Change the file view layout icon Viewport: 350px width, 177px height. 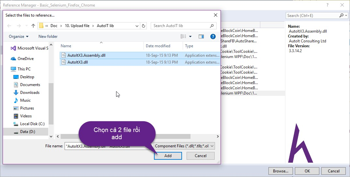point(183,37)
